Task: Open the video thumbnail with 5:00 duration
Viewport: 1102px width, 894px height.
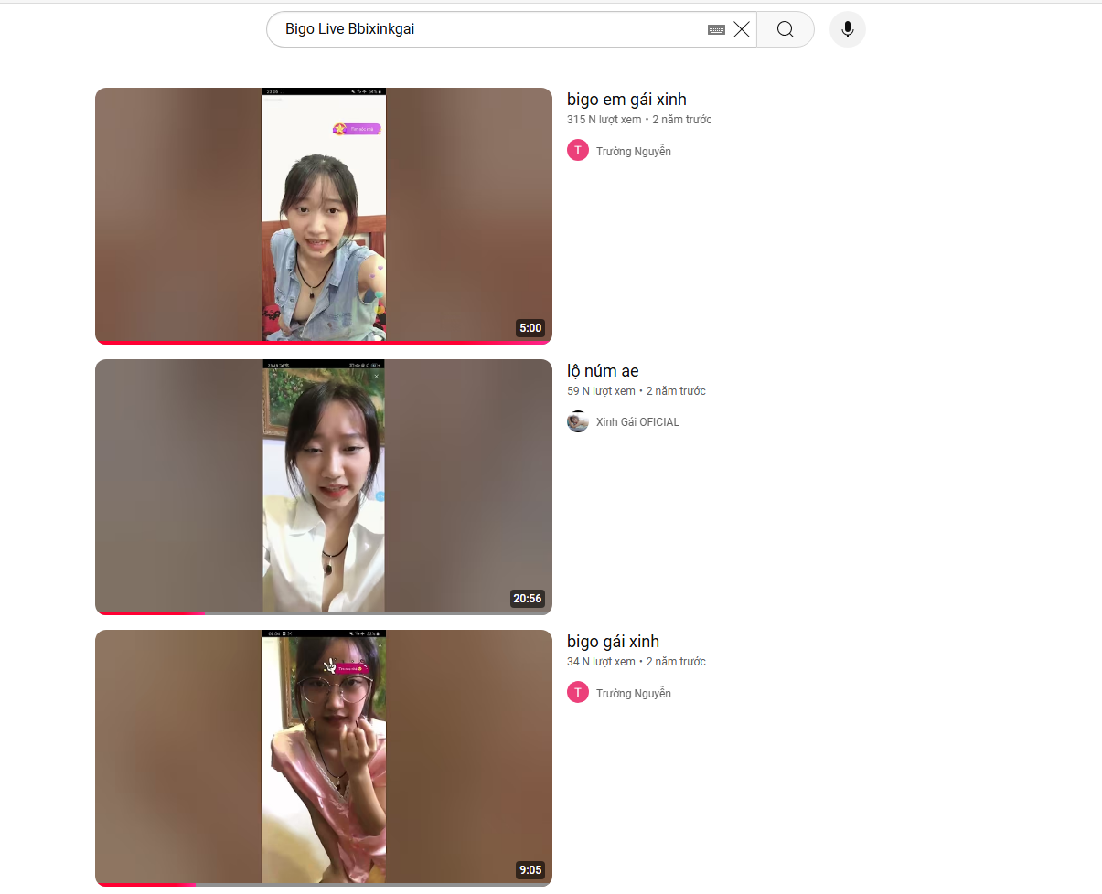Action: pyautogui.click(x=323, y=215)
